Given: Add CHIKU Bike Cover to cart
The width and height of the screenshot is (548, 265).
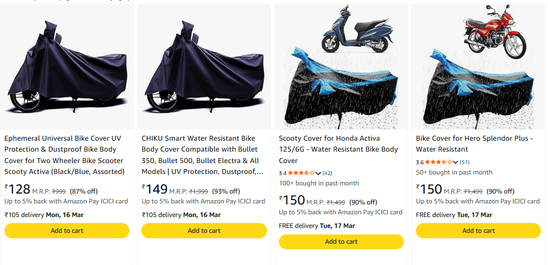Looking at the screenshot, I should (x=204, y=231).
